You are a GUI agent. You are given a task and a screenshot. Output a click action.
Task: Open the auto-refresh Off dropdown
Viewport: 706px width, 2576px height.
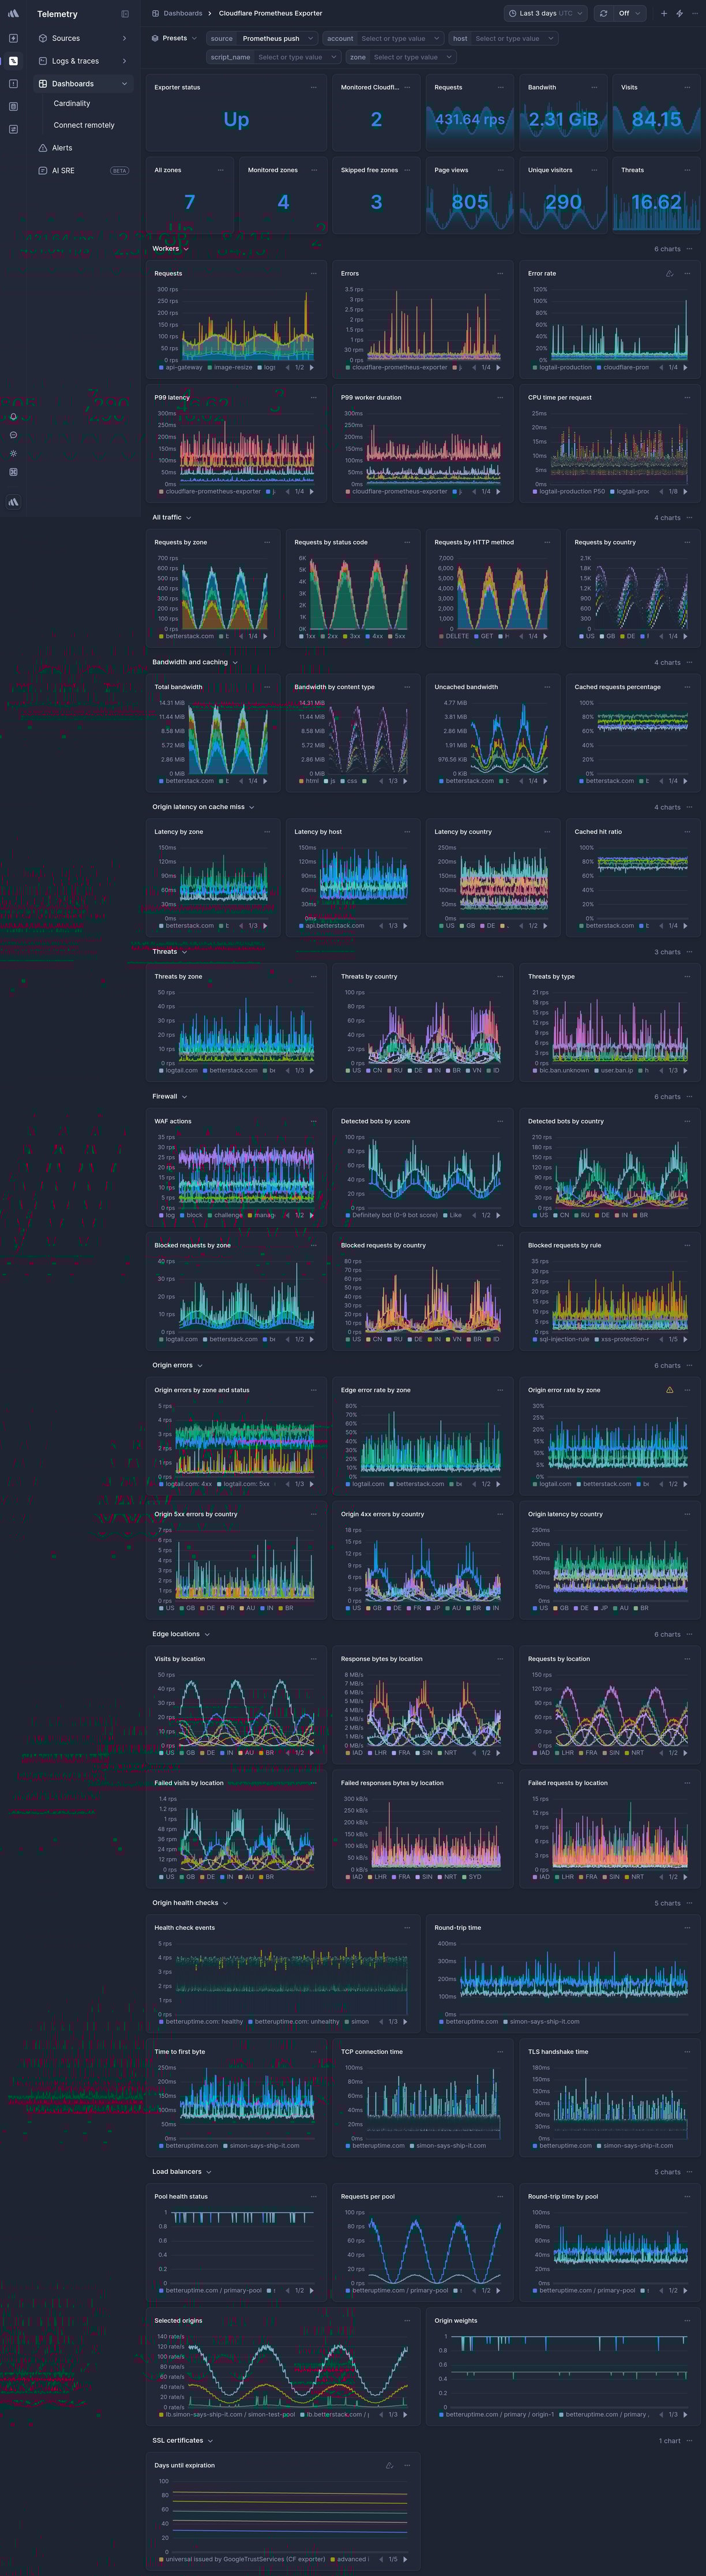pos(630,14)
